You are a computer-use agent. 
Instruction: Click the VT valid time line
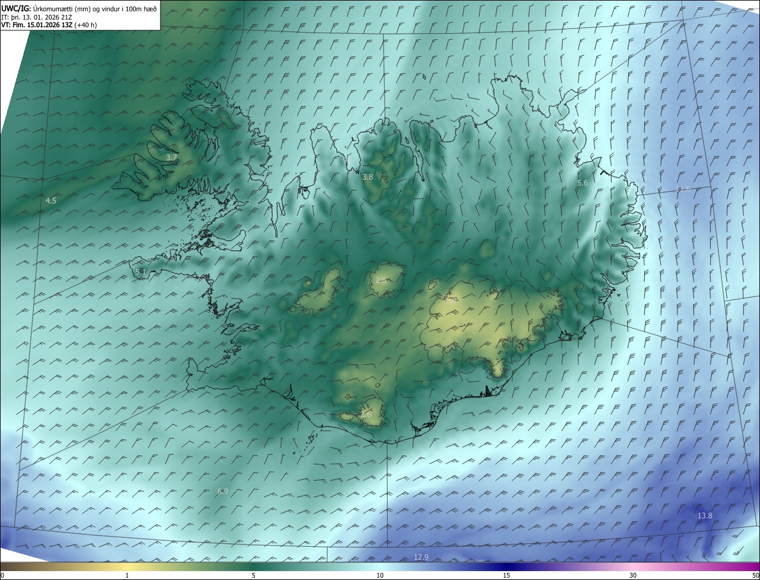(x=49, y=25)
